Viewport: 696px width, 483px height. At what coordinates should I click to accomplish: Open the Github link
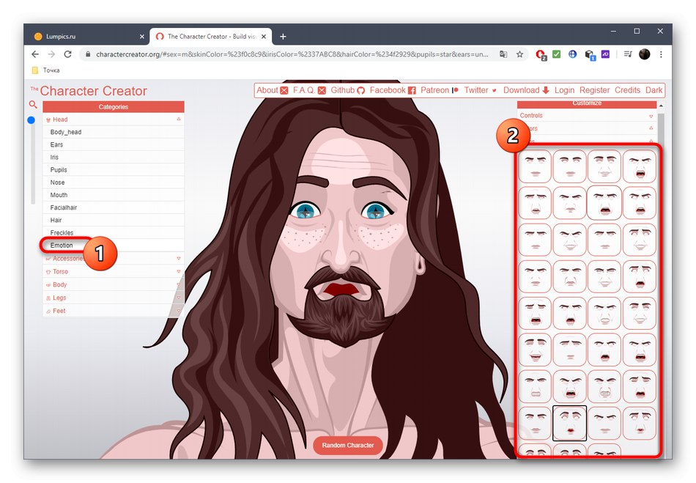point(347,90)
